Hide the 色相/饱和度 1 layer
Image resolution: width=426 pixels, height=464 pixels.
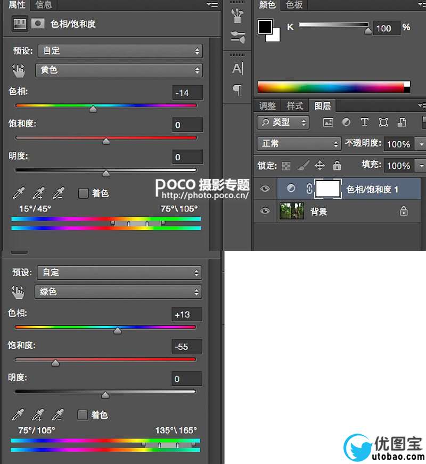[x=265, y=189]
